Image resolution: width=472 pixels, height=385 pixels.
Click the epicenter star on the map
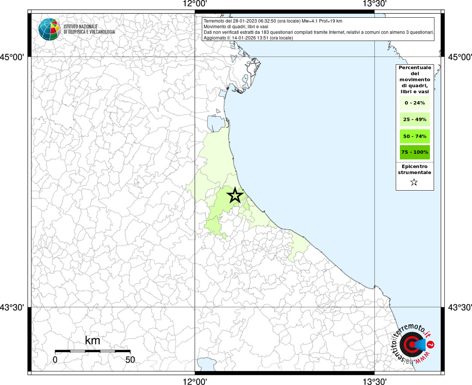pos(235,195)
